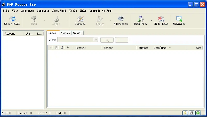Click the Unread: 0 status bar entry
Screen dimensions: 207x117
[x=25, y=113]
